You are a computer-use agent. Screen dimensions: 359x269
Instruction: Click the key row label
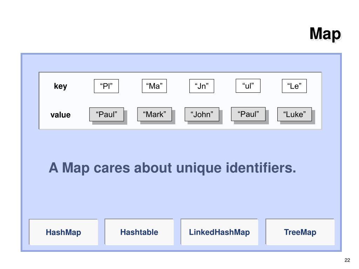pos(60,86)
